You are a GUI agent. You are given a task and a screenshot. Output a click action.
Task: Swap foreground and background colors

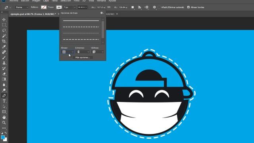pos(6,133)
